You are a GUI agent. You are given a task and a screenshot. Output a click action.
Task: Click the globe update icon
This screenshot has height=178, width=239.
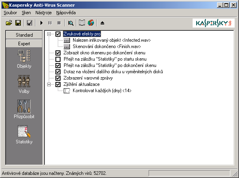91,23
